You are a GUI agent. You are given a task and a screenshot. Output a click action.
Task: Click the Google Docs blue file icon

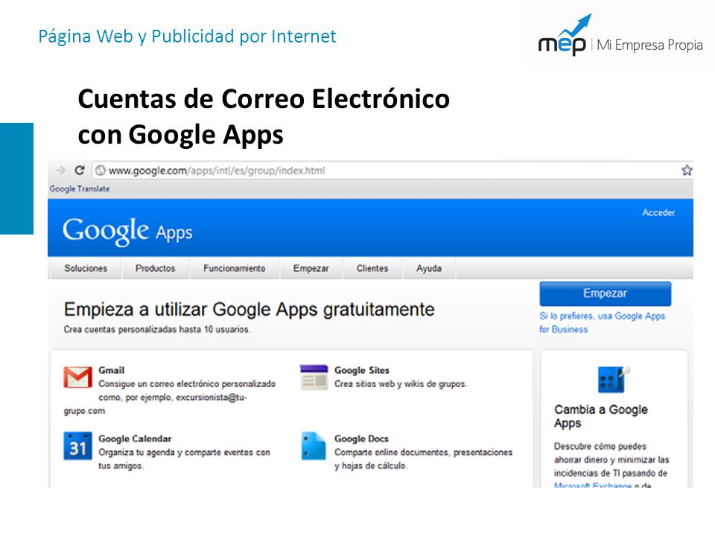314,446
